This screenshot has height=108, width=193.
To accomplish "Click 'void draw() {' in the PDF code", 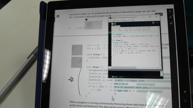I will (95, 67).
